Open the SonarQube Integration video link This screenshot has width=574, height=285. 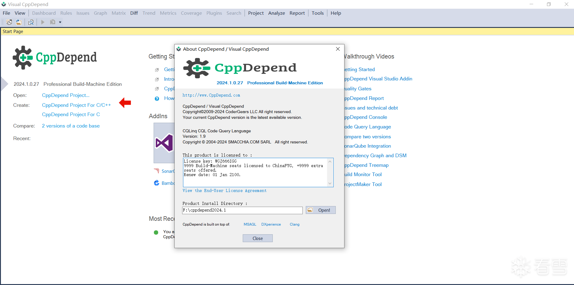(368, 146)
